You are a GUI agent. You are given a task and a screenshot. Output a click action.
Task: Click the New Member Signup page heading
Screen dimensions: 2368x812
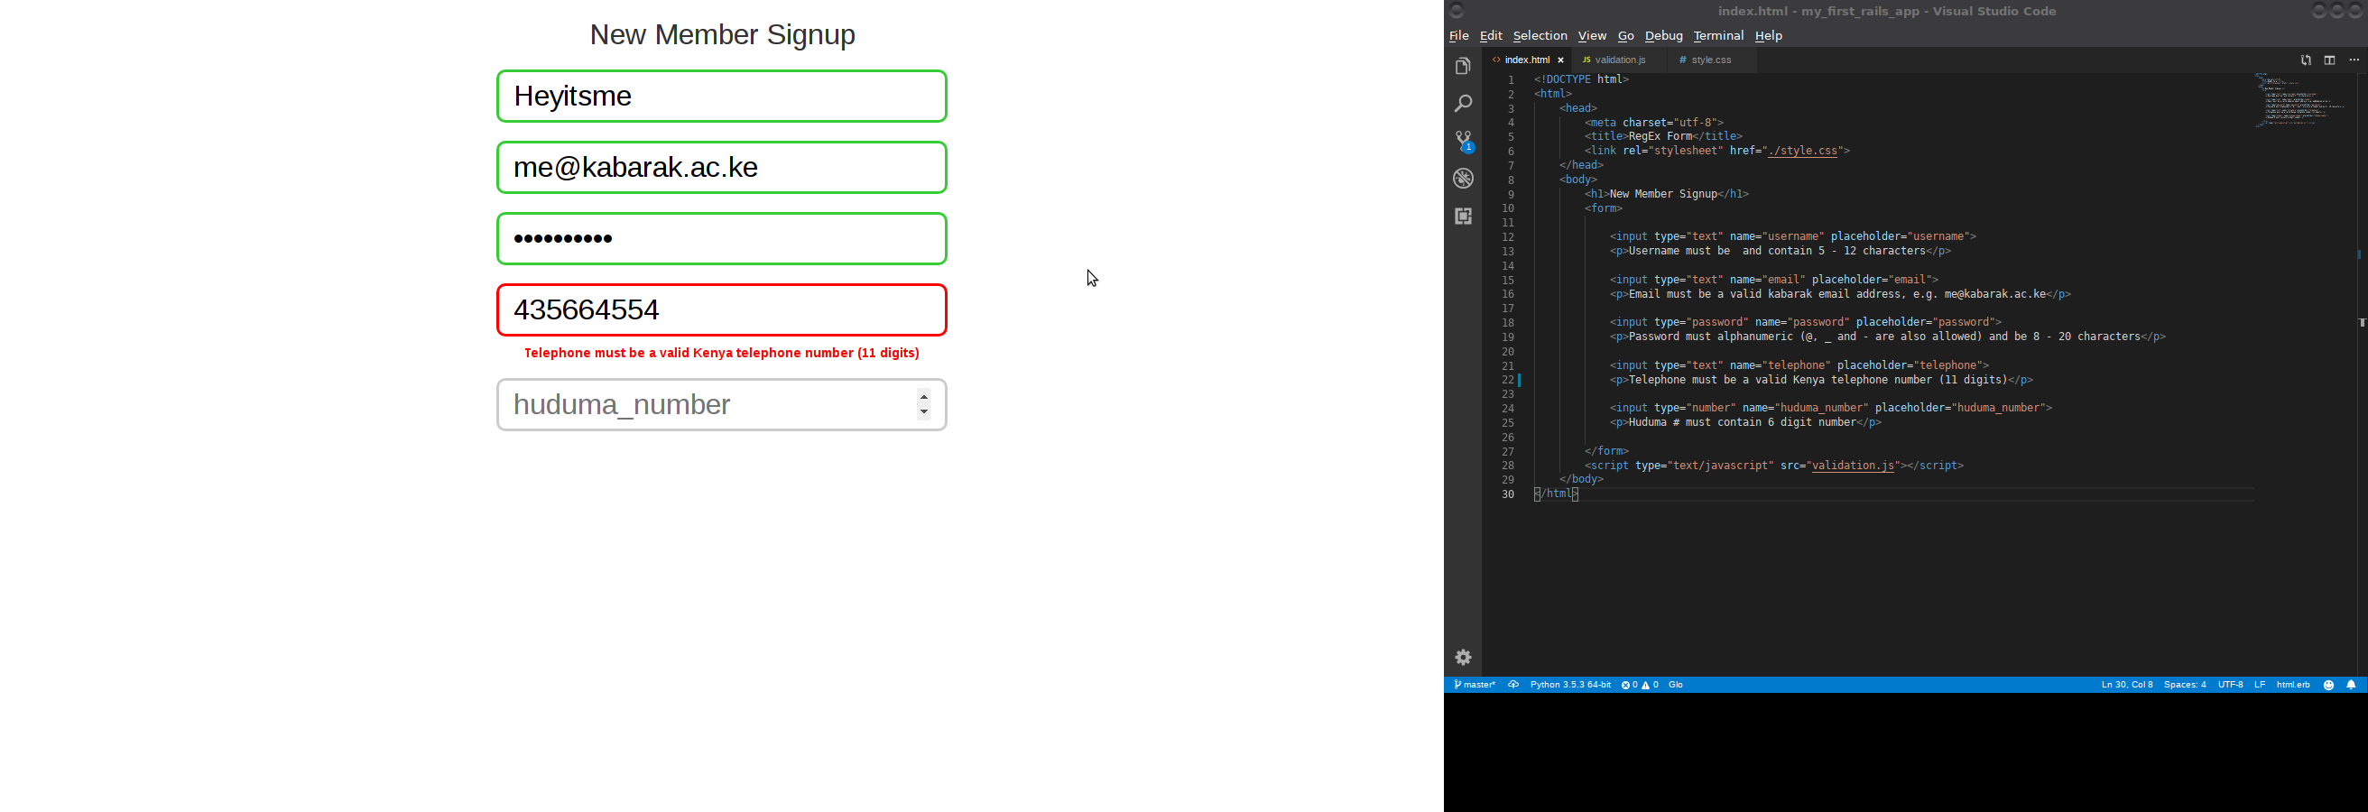[x=722, y=35]
